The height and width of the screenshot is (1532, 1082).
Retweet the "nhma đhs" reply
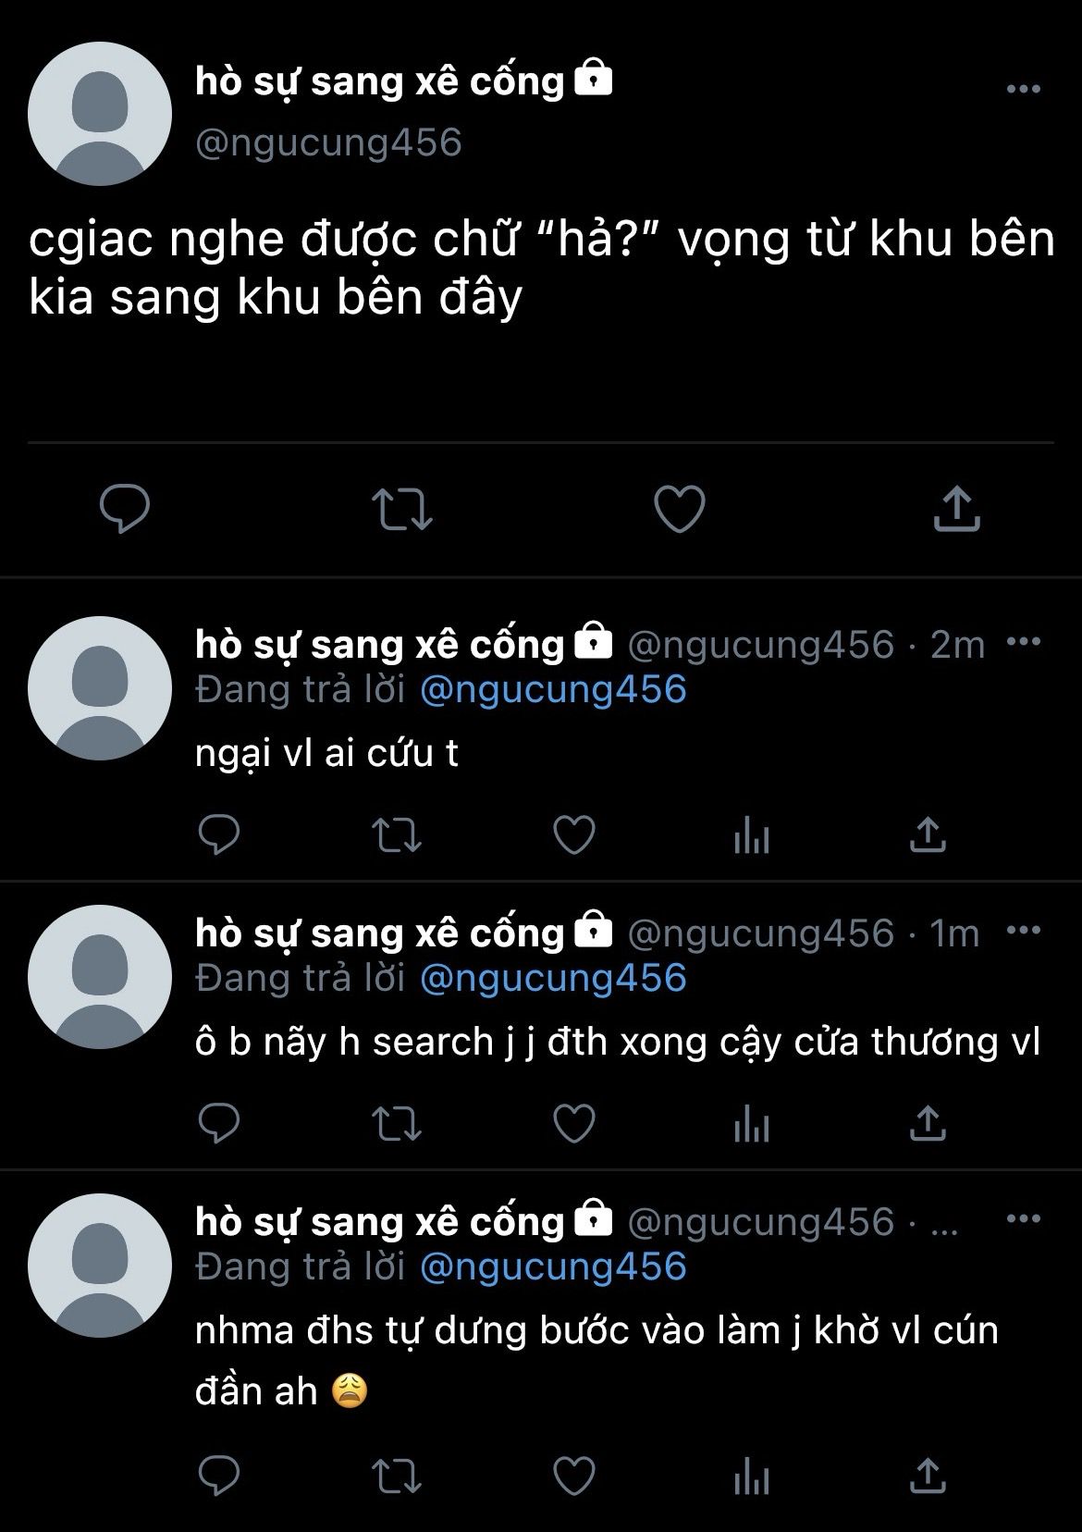(396, 1475)
